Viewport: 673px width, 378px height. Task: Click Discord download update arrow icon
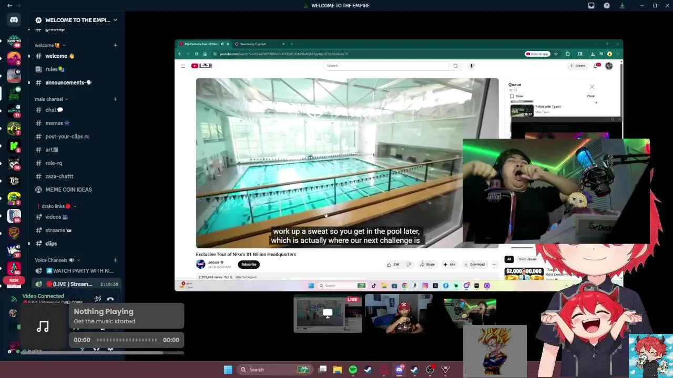point(622,6)
